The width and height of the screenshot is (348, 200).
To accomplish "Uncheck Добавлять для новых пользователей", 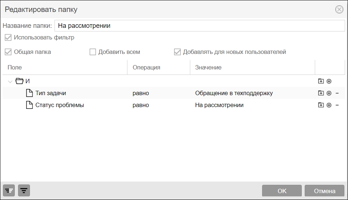I will 177,52.
